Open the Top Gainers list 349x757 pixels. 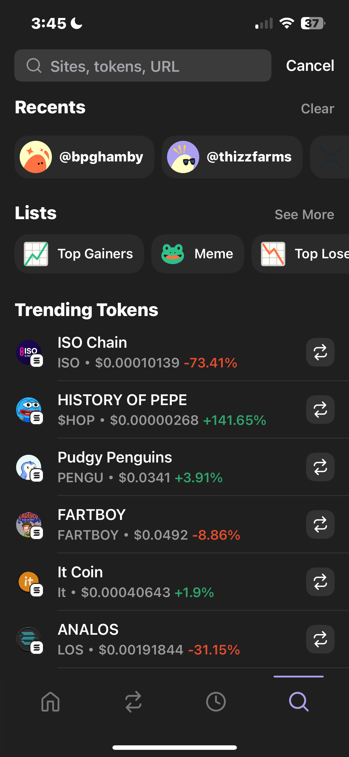click(x=79, y=254)
